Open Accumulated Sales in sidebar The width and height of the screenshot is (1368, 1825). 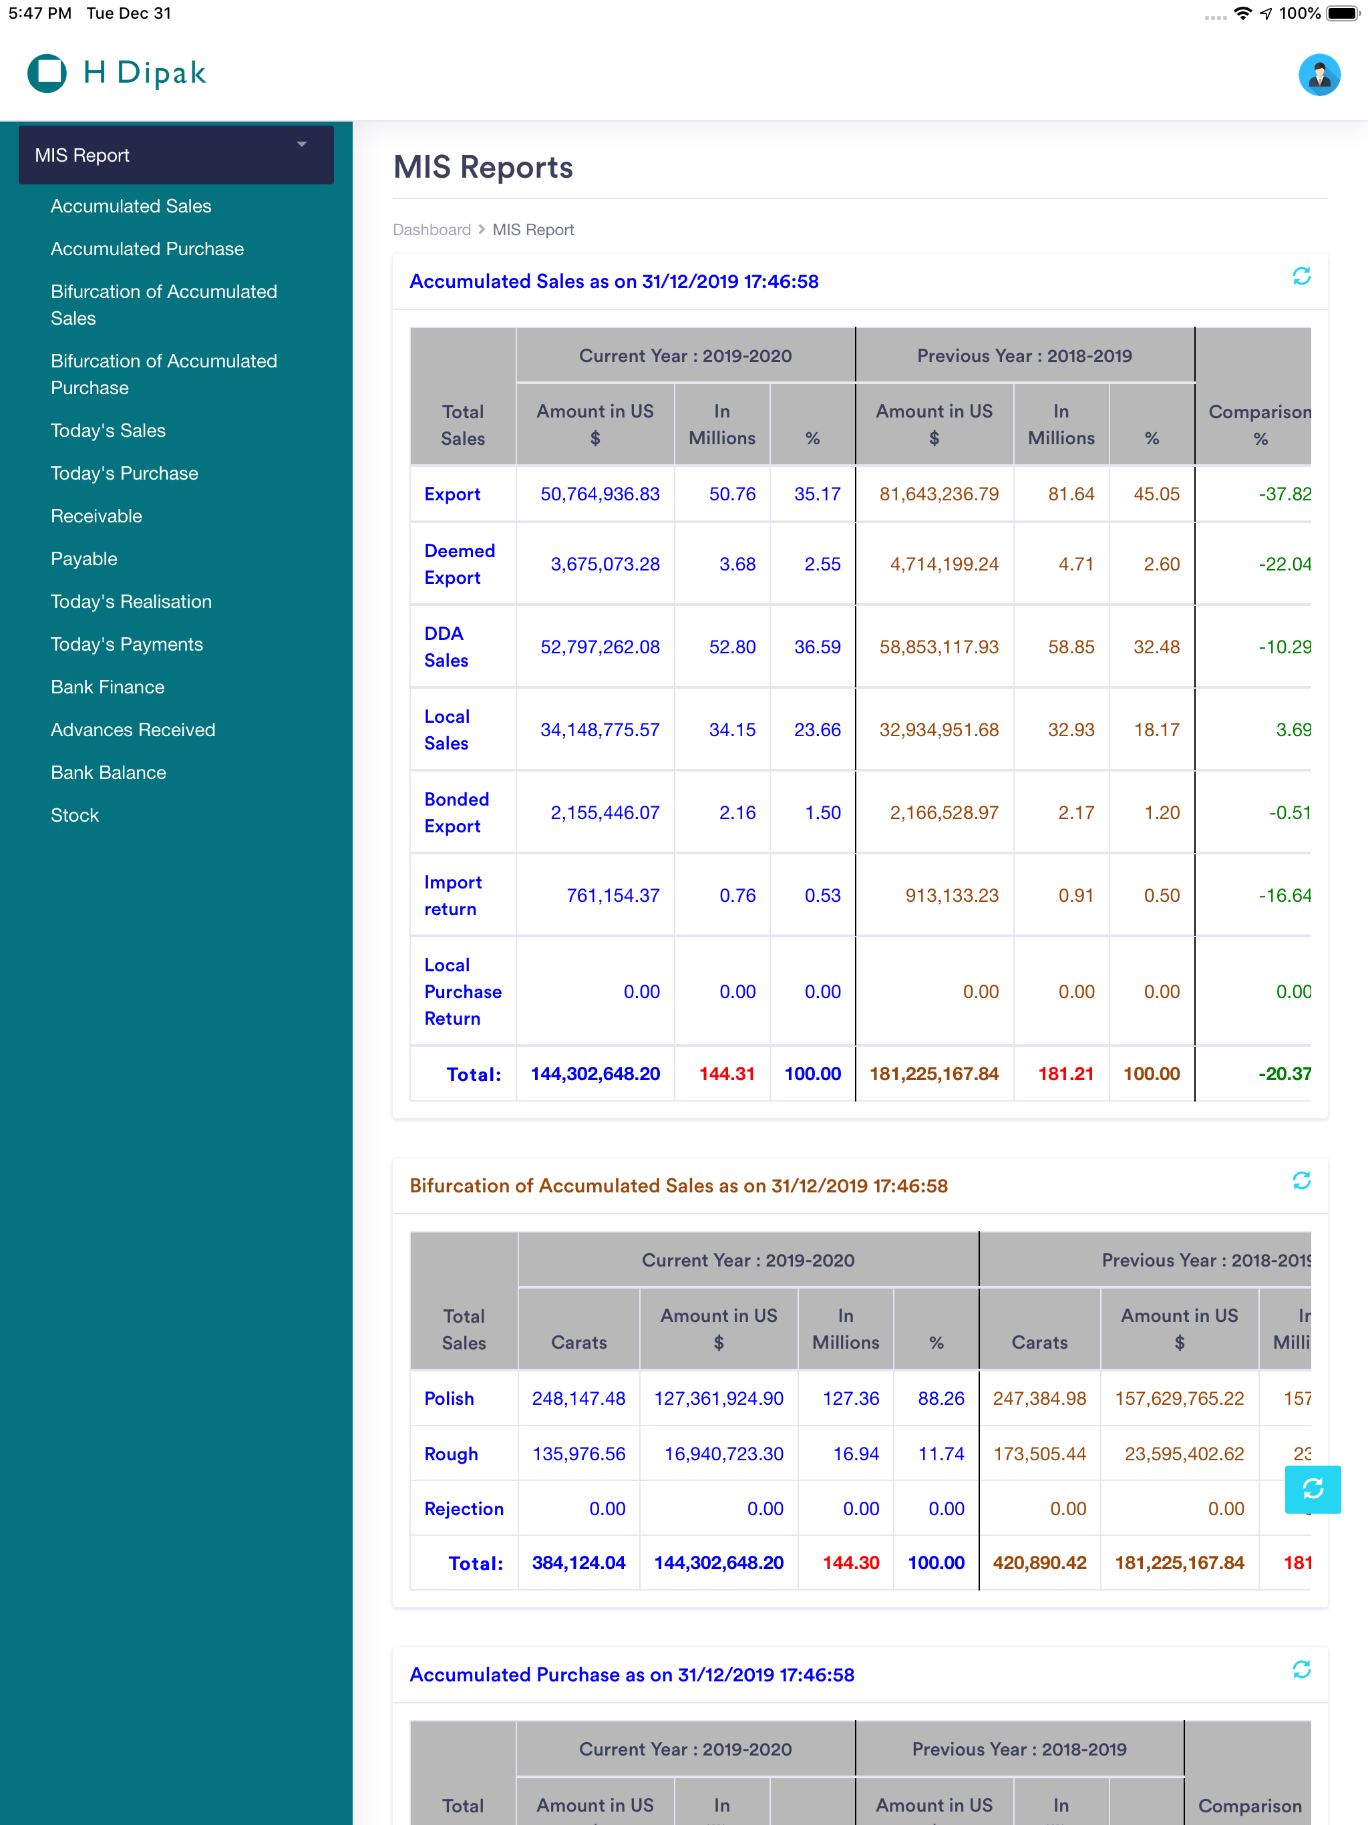pos(131,206)
